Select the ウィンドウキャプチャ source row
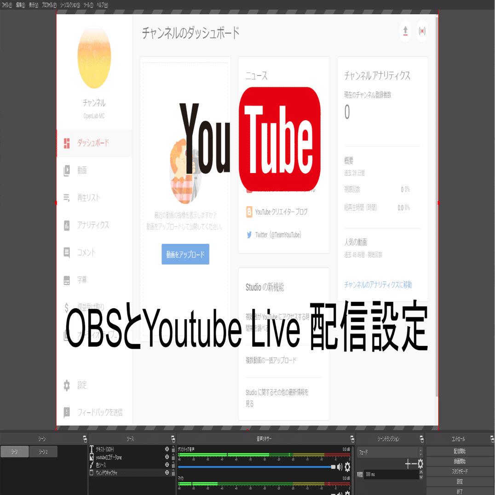 [x=132, y=473]
